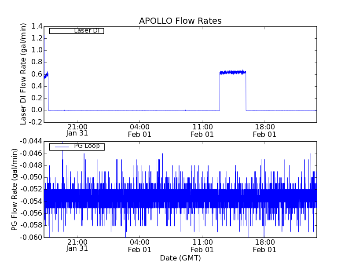This screenshot has height=264, width=352.
Task: Click '18:00 Feb 01' label under top chart
Action: point(264,131)
